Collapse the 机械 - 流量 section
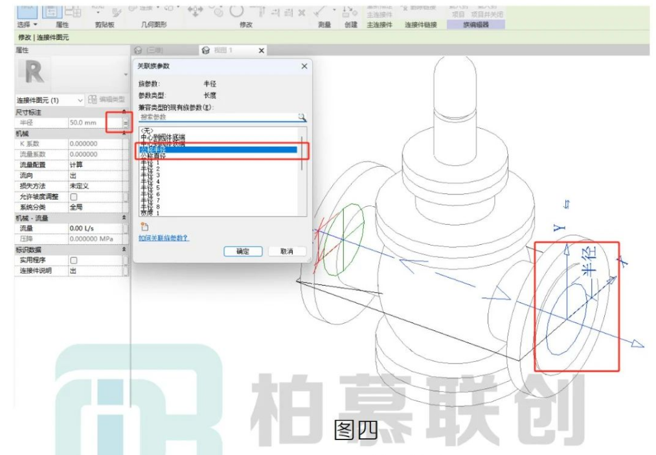Screen dimensions: 656x455 coord(124,218)
